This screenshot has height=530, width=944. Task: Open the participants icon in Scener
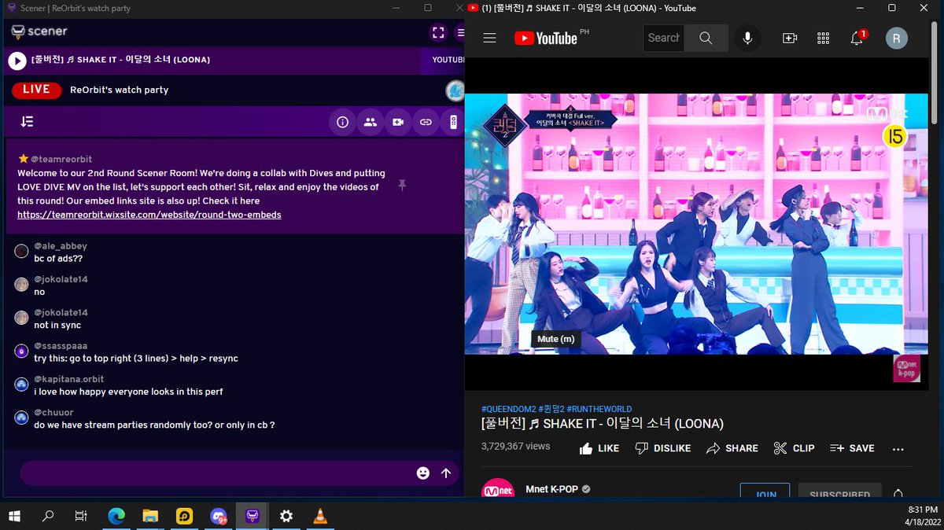(x=370, y=122)
